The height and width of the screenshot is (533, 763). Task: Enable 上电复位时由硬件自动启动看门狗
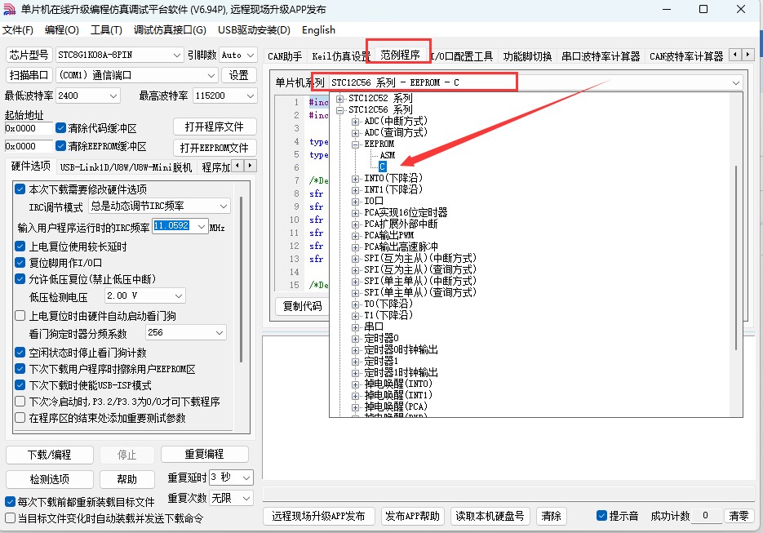pyautogui.click(x=20, y=315)
